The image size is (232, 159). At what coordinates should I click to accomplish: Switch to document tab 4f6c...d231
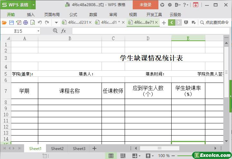[75, 22]
